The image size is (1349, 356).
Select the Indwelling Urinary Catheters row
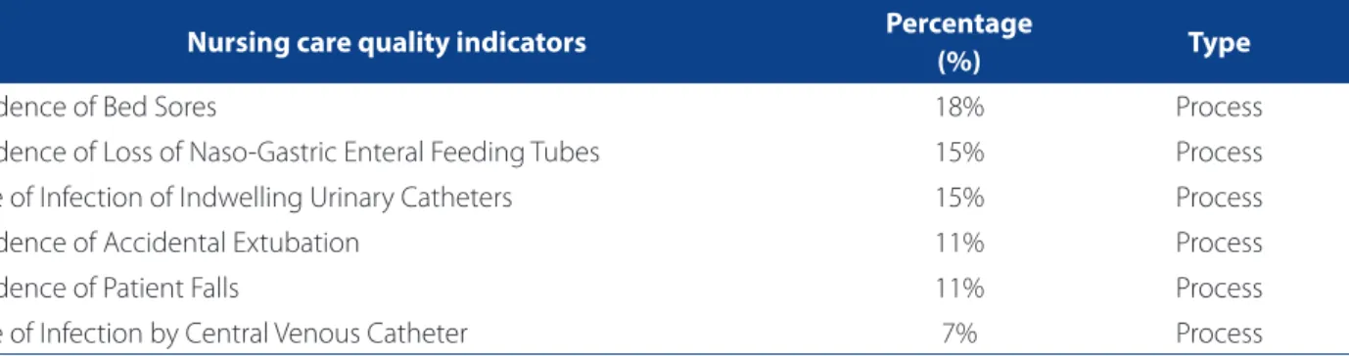(674, 197)
